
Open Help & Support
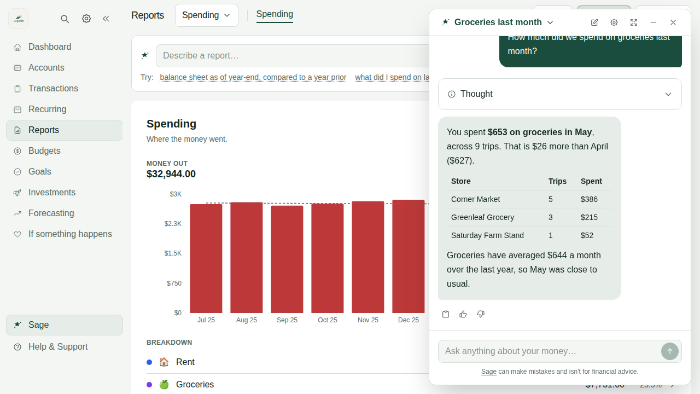point(65,347)
